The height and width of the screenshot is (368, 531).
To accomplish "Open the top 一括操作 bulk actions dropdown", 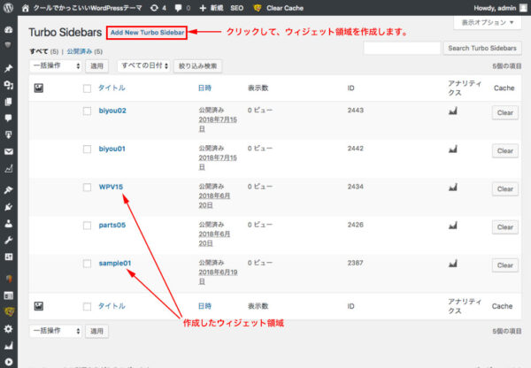I will click(x=56, y=65).
